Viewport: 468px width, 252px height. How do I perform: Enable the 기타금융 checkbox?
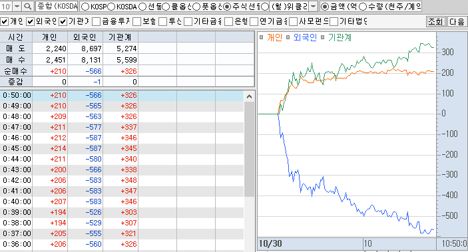pyautogui.click(x=188, y=21)
